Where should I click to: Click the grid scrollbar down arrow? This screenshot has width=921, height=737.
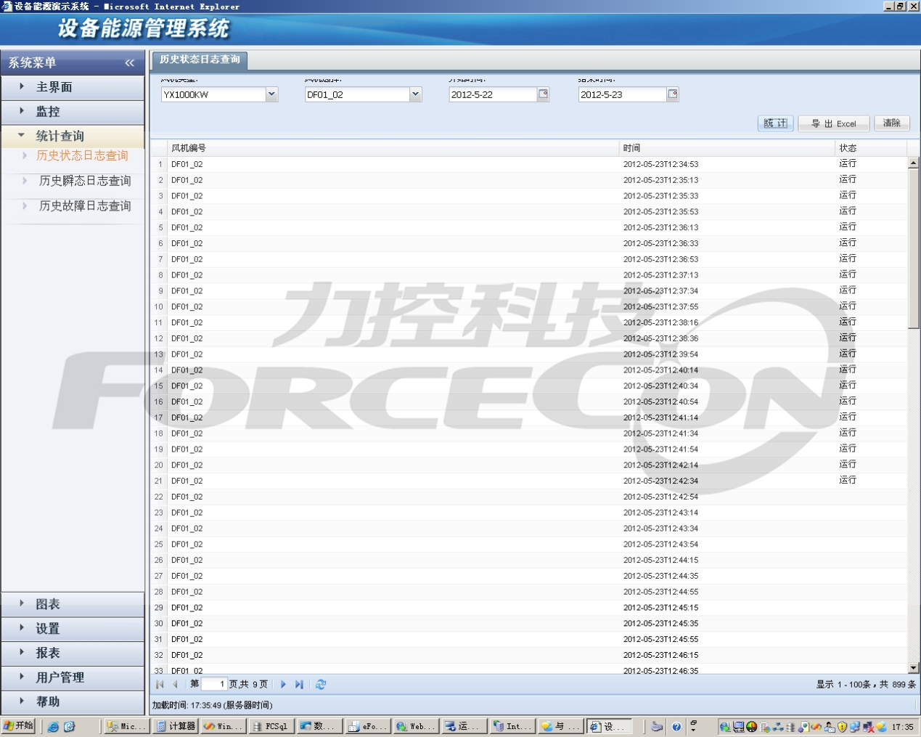click(x=914, y=668)
